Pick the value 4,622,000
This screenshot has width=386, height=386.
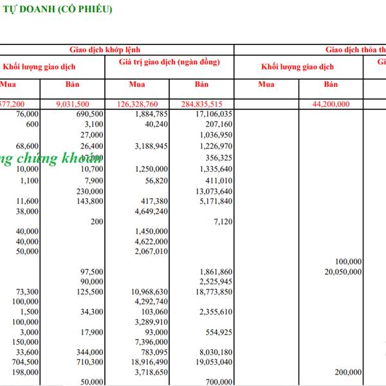[x=151, y=241]
